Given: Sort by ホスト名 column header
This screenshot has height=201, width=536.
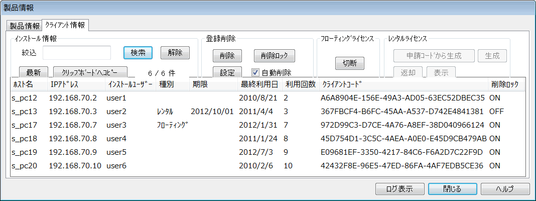Looking at the screenshot, I should [23, 84].
